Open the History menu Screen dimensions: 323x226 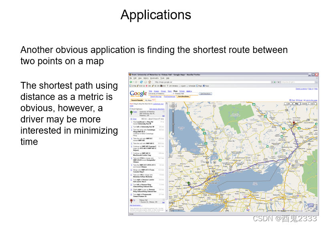pos(146,78)
